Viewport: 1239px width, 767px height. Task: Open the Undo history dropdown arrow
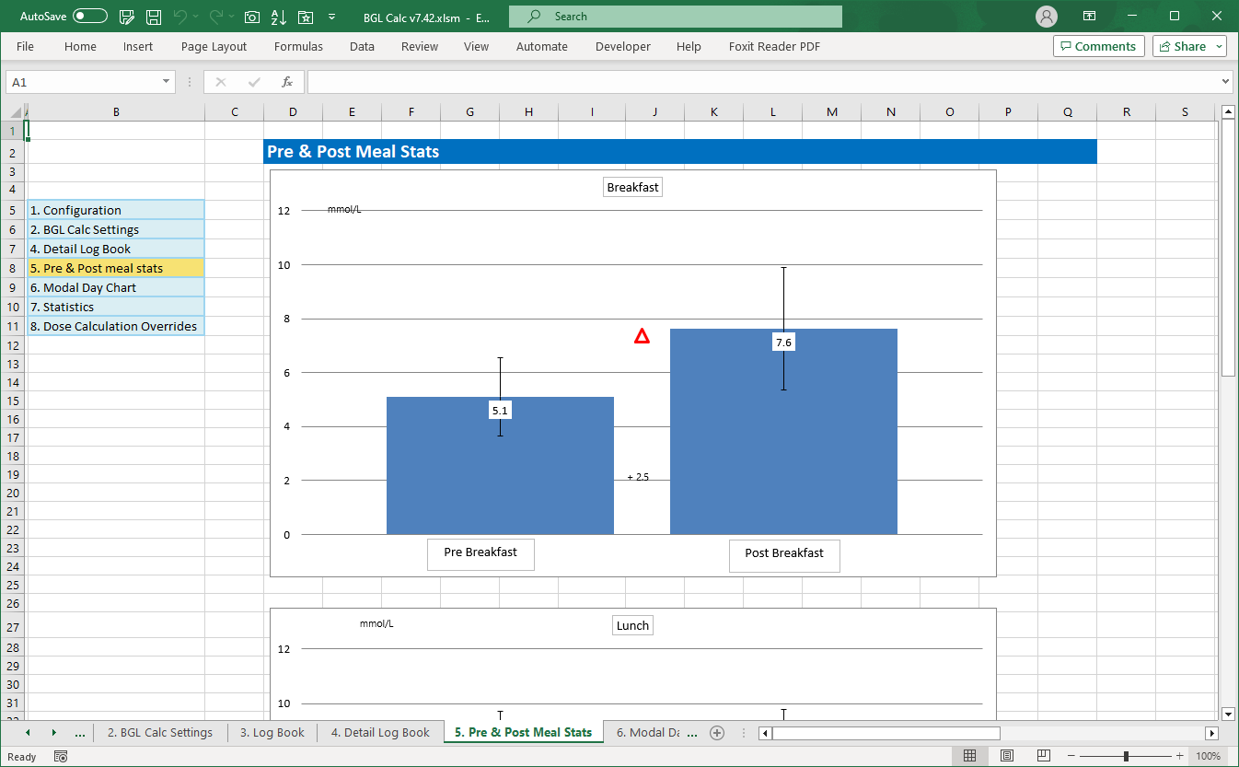[x=196, y=17]
